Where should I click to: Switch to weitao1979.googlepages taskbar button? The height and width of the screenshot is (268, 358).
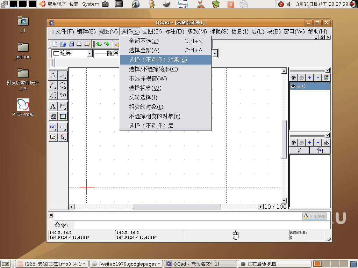[126, 264]
